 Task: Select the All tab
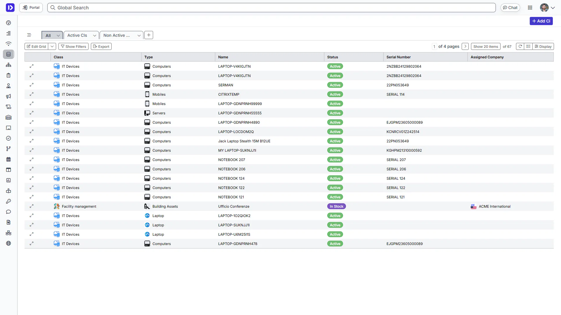pos(48,36)
